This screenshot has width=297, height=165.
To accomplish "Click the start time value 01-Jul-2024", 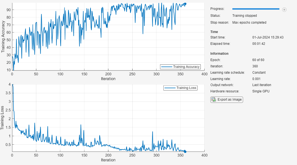I will coord(268,37).
